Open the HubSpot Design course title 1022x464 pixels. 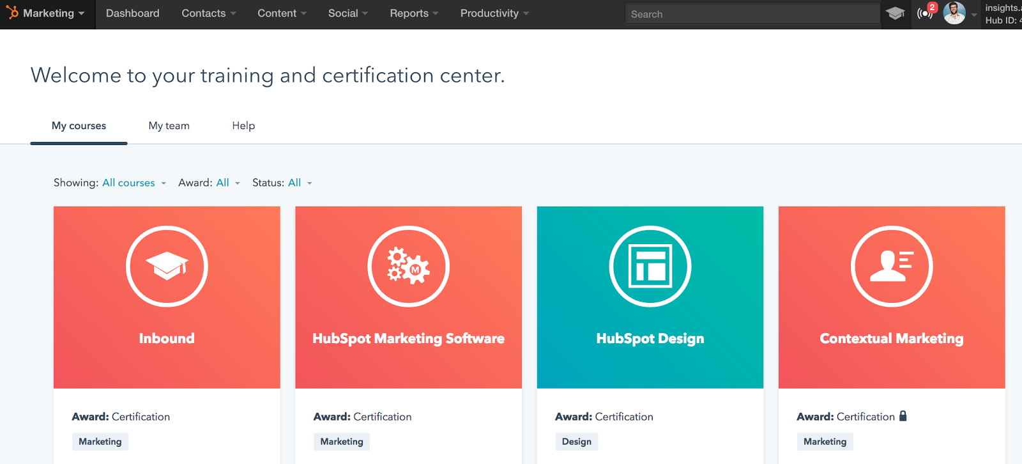(650, 339)
